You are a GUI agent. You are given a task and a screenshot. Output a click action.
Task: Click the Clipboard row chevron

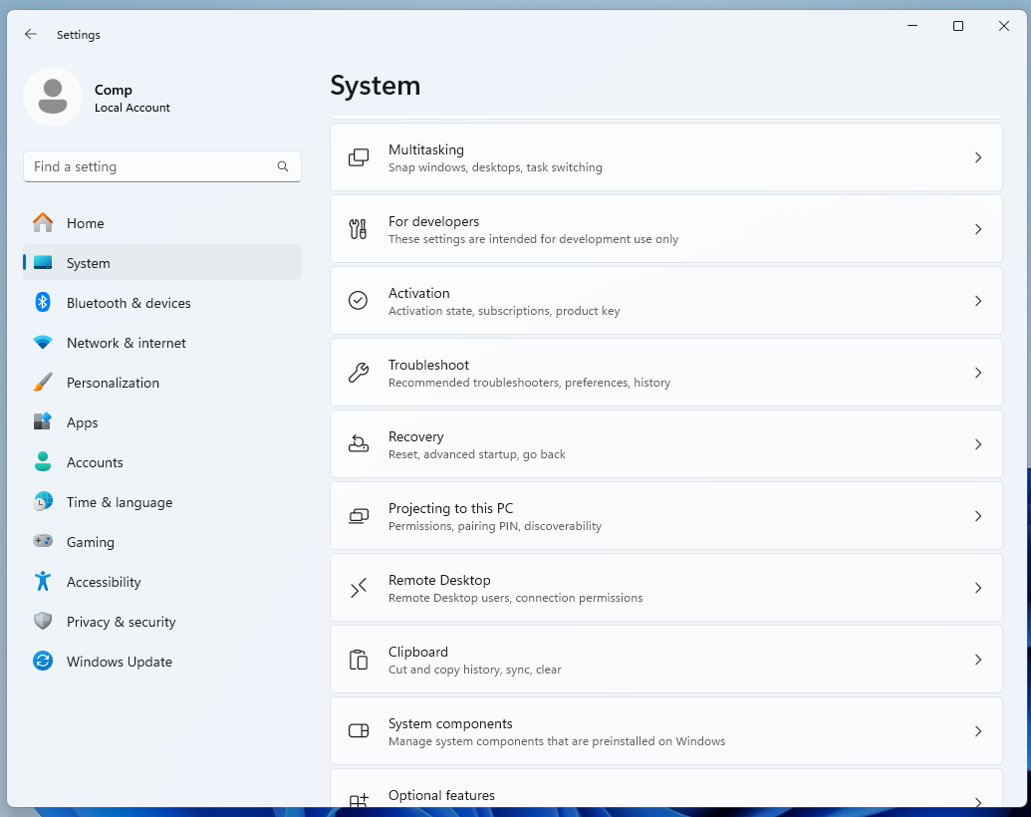pyautogui.click(x=978, y=660)
